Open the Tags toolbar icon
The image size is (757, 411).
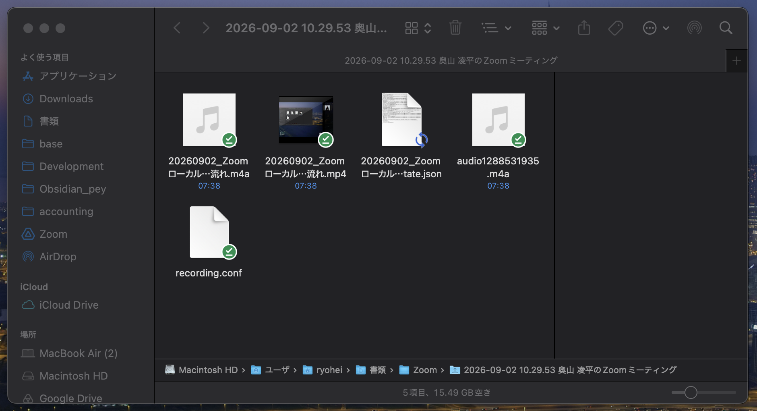pos(616,28)
